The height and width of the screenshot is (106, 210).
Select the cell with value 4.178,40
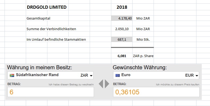pyautogui.click(x=122, y=19)
